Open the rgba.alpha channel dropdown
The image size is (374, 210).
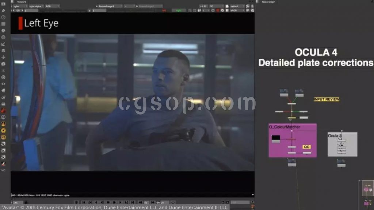[x=36, y=6]
